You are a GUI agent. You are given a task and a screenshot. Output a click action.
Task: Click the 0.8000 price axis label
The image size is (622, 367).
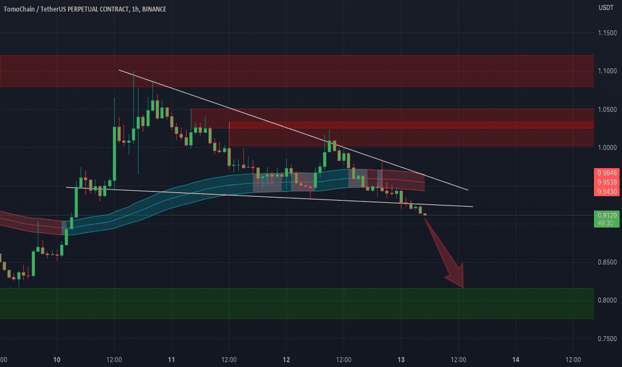click(607, 300)
